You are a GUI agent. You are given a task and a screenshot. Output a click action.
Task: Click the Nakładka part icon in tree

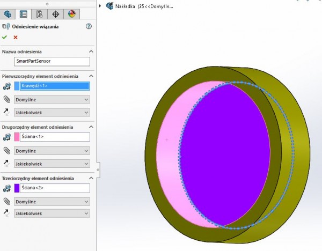(109, 6)
